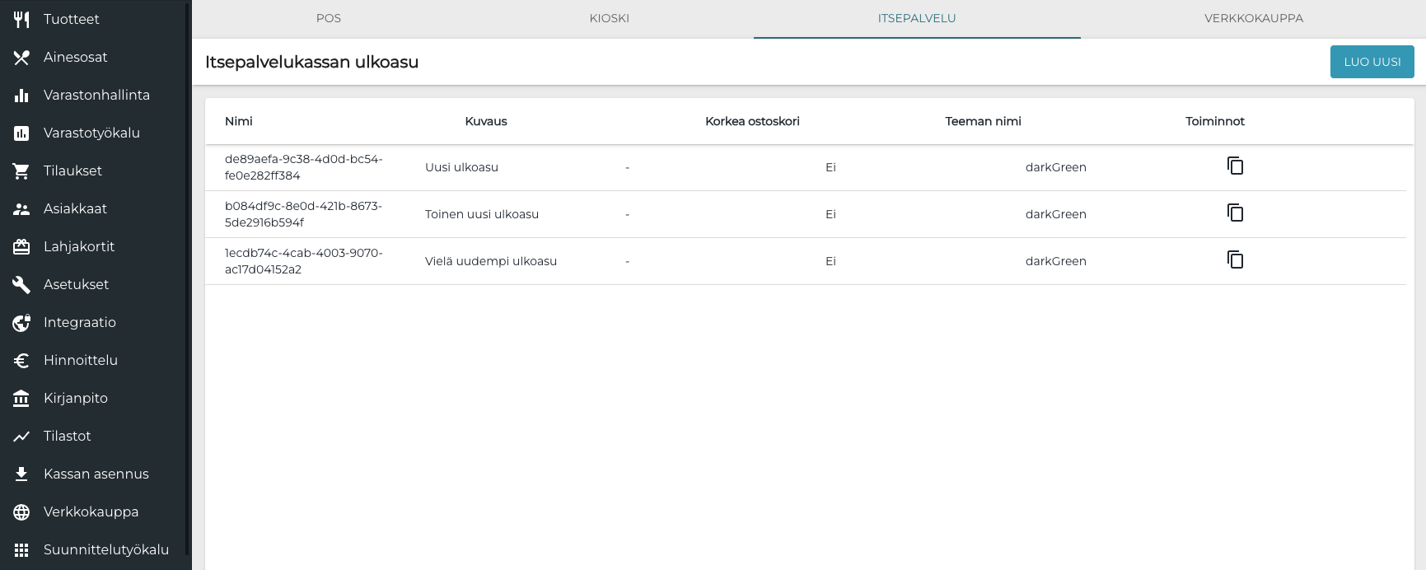Click the 'Uusi ulkoasu' description cell

tap(461, 167)
